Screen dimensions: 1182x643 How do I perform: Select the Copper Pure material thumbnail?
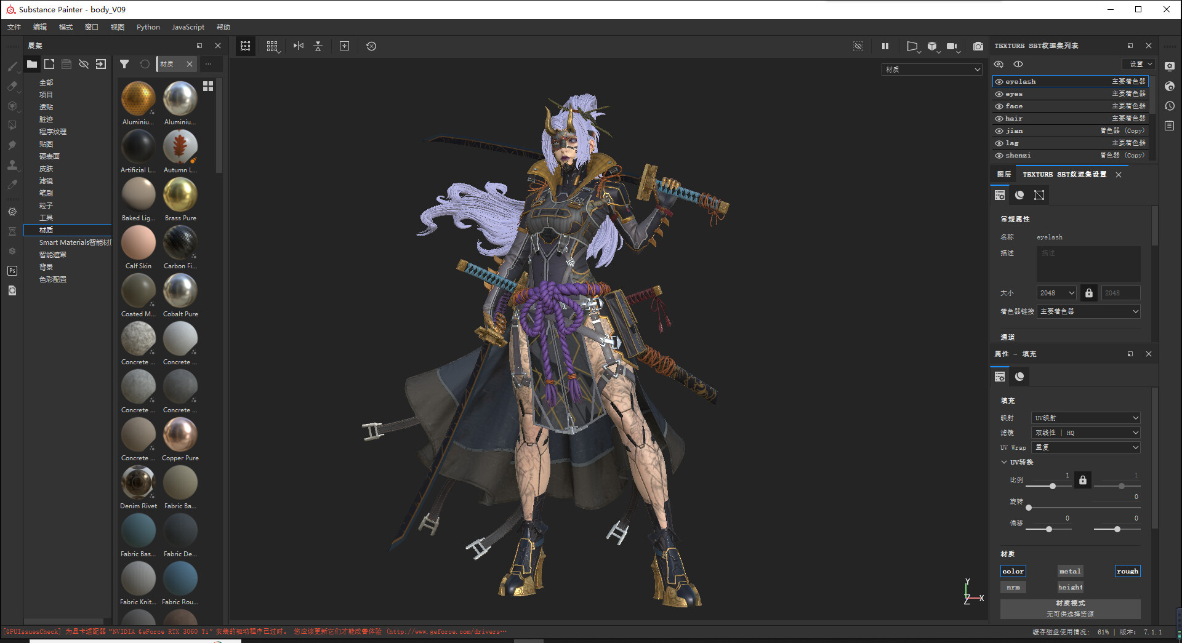180,434
